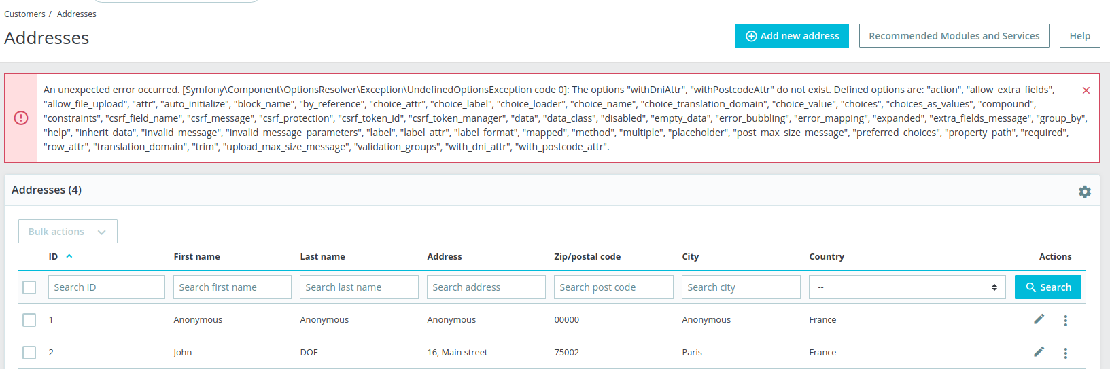Sort by Country column header
The height and width of the screenshot is (369, 1110).
pyautogui.click(x=827, y=257)
